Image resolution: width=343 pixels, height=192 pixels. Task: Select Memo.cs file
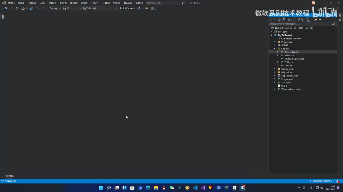tap(289, 55)
